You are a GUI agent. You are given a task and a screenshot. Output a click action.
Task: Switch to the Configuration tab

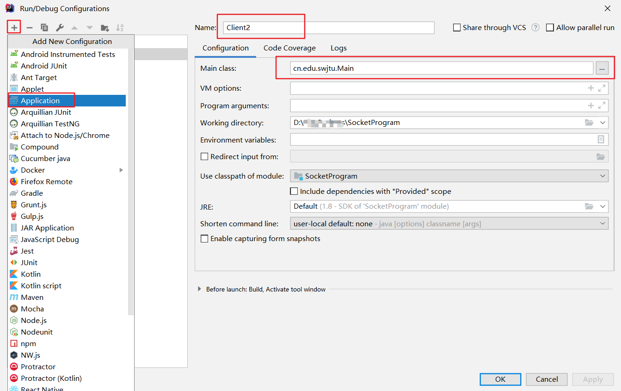click(226, 48)
